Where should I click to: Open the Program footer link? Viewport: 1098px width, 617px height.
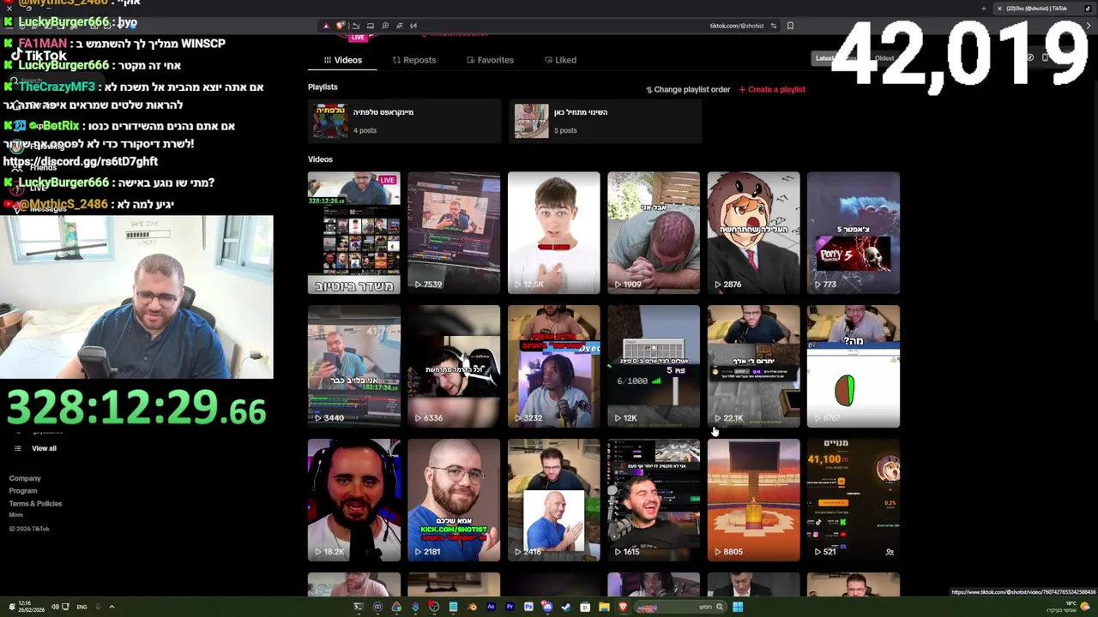[x=23, y=491]
